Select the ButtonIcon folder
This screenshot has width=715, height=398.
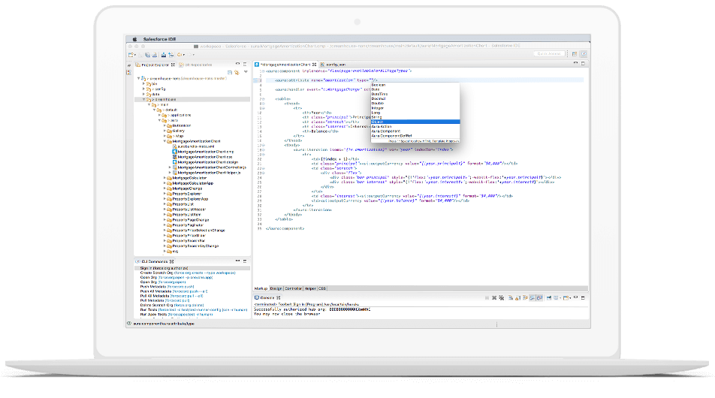179,125
